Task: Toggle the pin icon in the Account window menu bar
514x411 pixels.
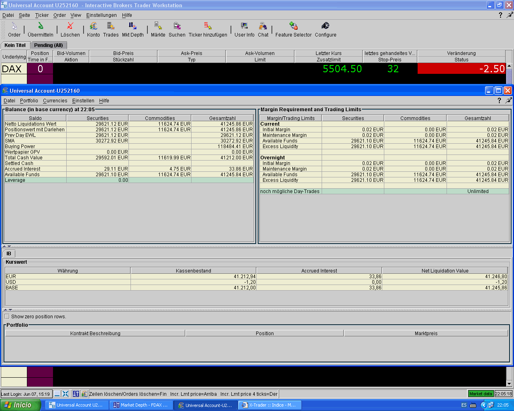Action: (x=509, y=100)
